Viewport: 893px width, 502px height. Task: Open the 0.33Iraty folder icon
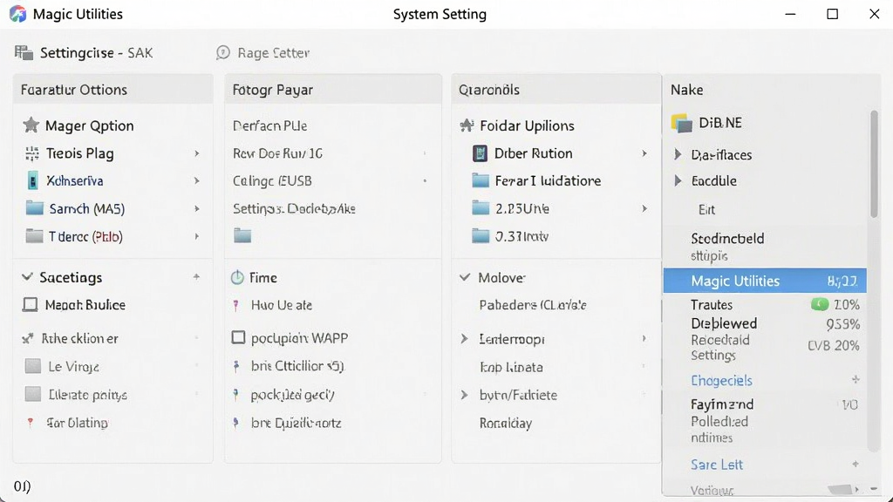pyautogui.click(x=481, y=235)
